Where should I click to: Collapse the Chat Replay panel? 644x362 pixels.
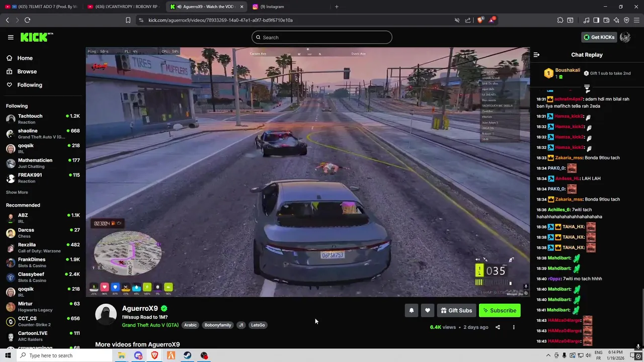pos(536,55)
